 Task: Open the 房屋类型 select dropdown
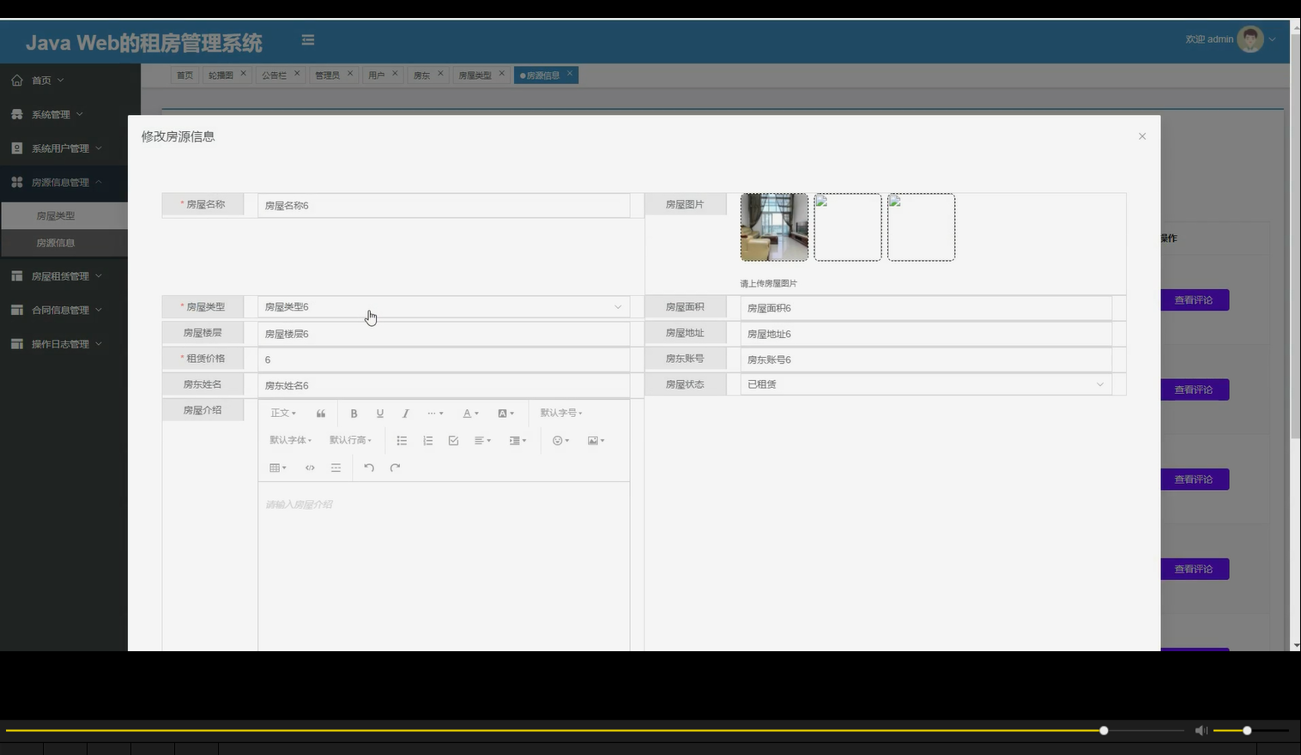[444, 307]
